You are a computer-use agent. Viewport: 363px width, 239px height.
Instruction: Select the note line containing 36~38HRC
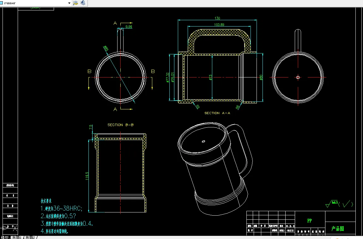[61, 208]
